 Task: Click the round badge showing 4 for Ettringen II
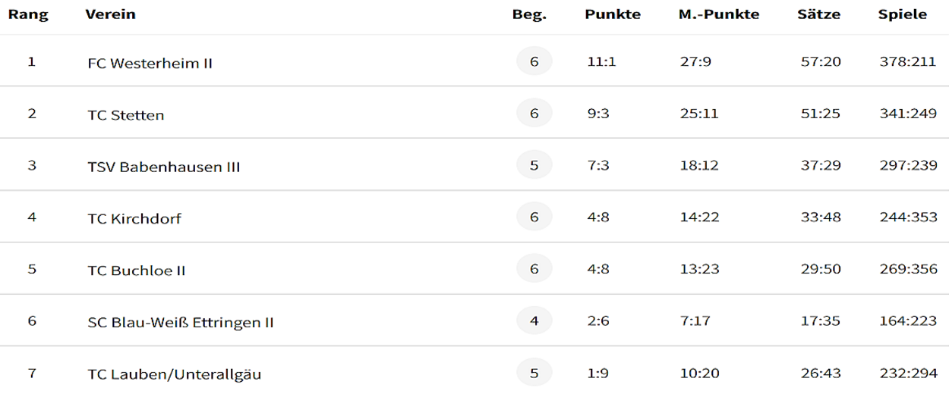pos(534,321)
